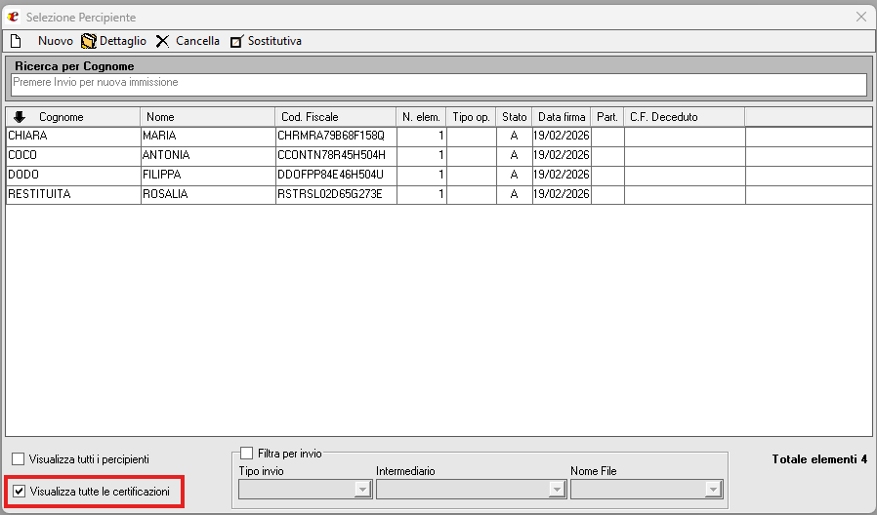877x515 pixels.
Task: Choose Nuovo in the toolbar
Action: tap(56, 41)
